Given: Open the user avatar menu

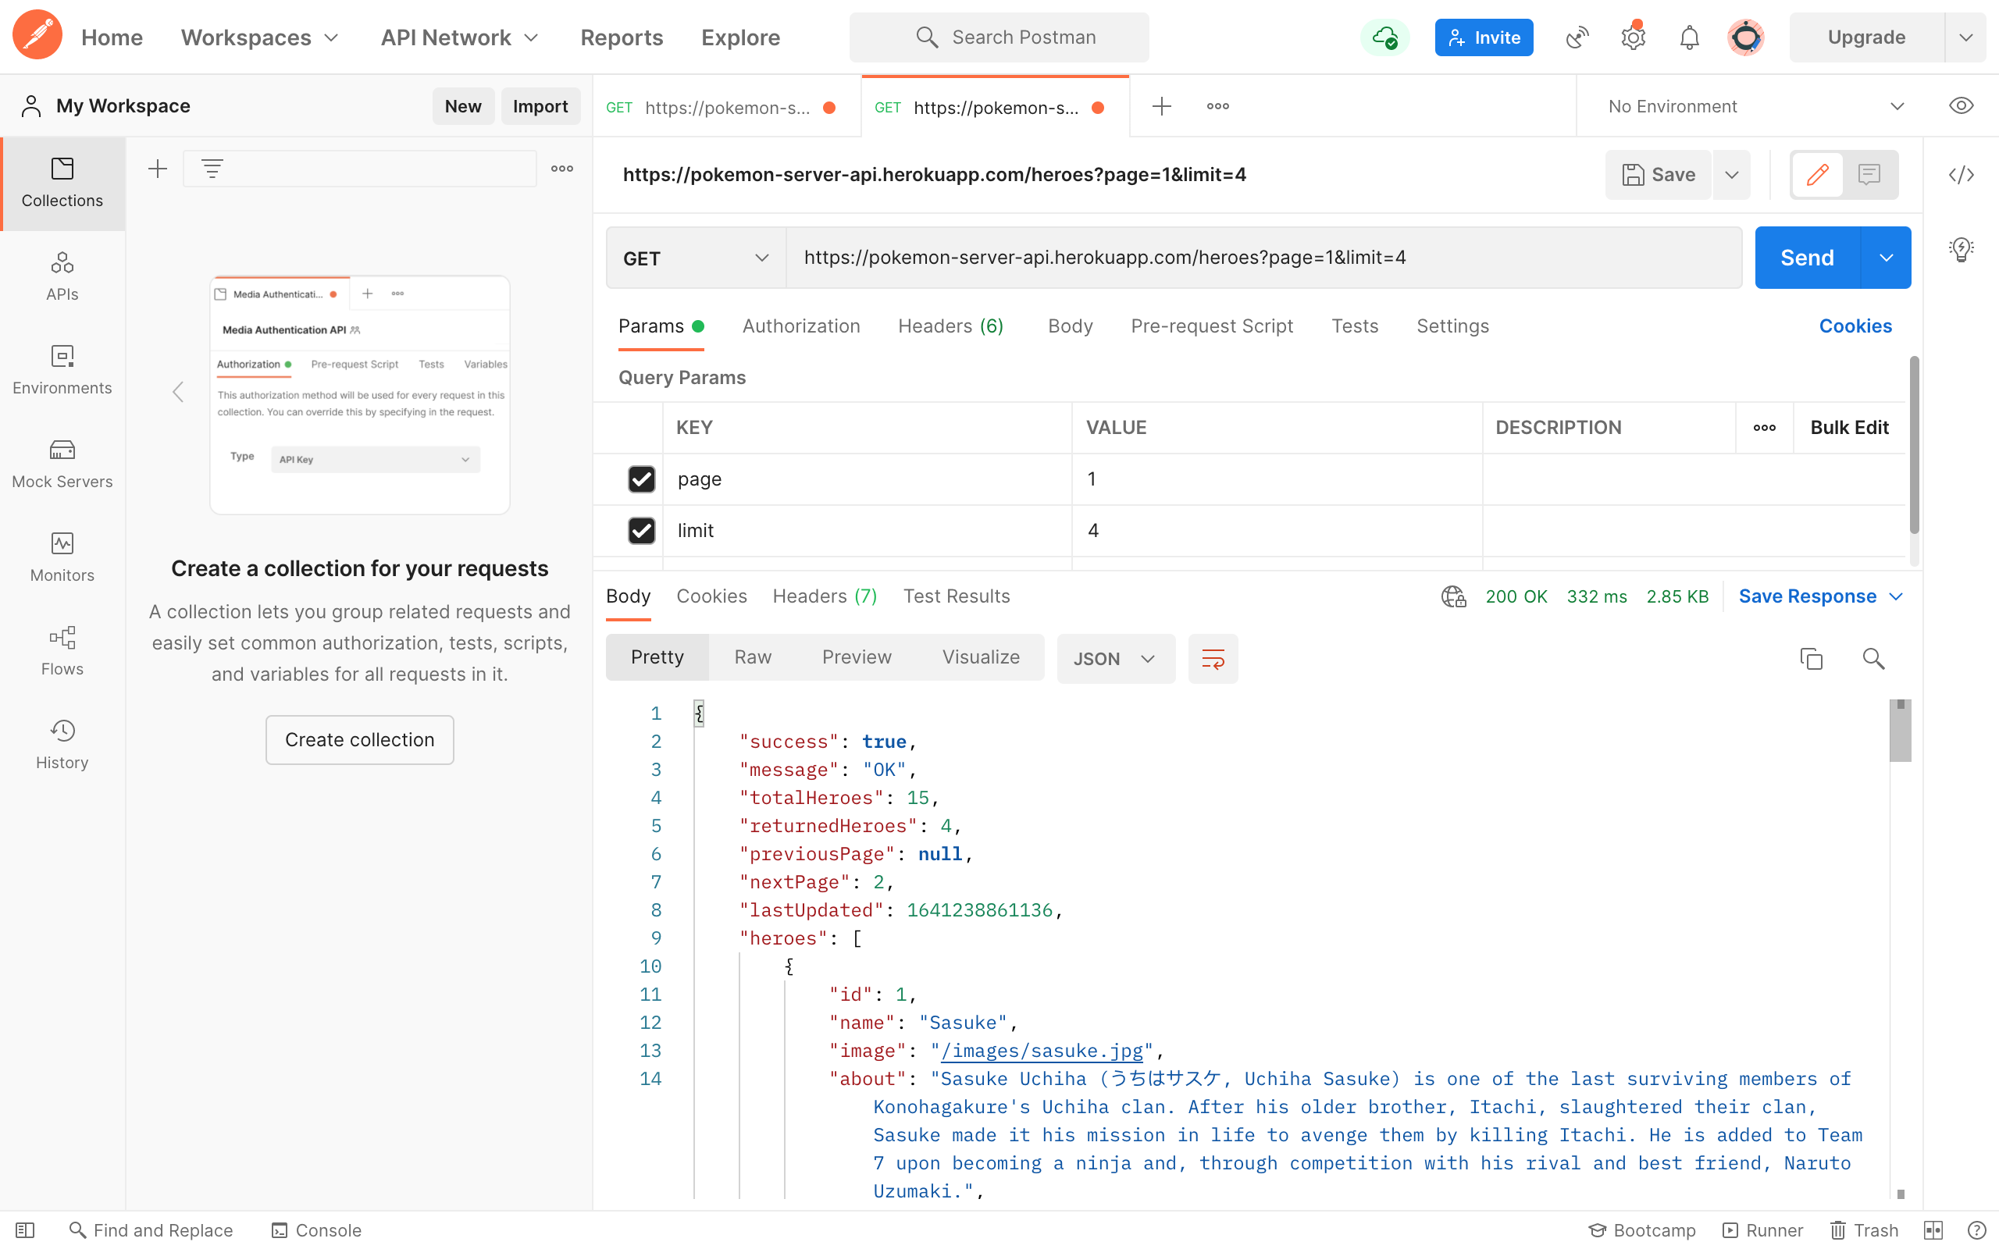Looking at the screenshot, I should pos(1745,37).
